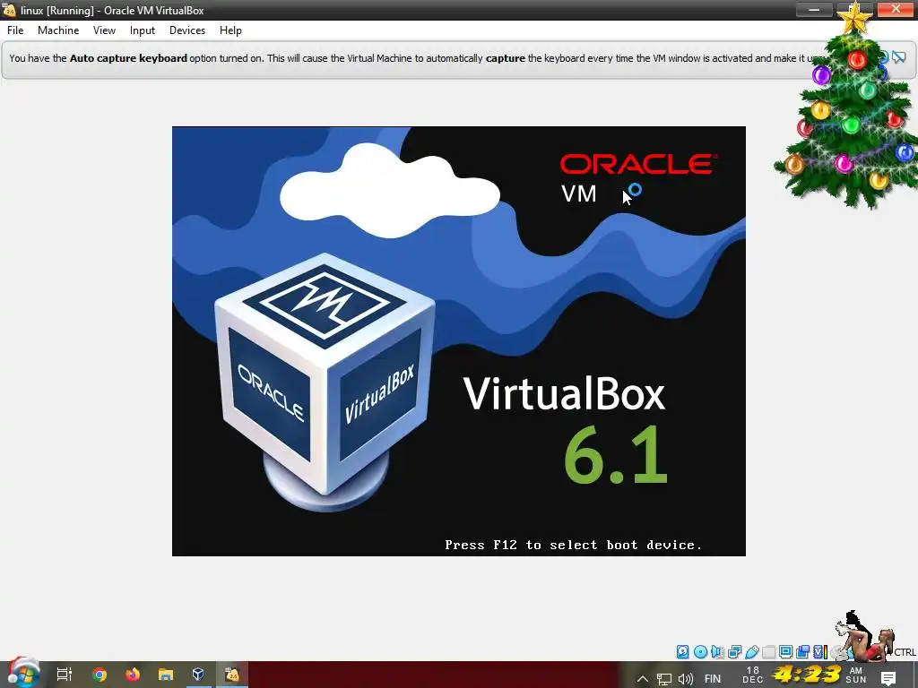This screenshot has height=688, width=918.
Task: Click the Press F12 boot device text
Action: [573, 546]
